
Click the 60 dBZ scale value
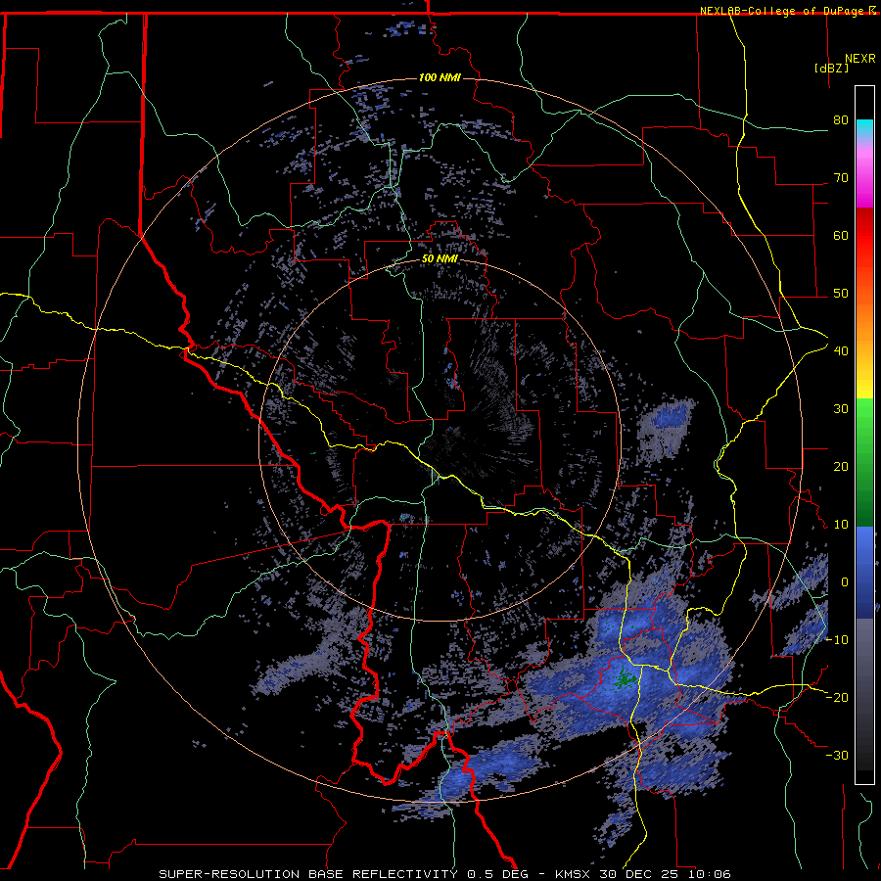pos(841,235)
